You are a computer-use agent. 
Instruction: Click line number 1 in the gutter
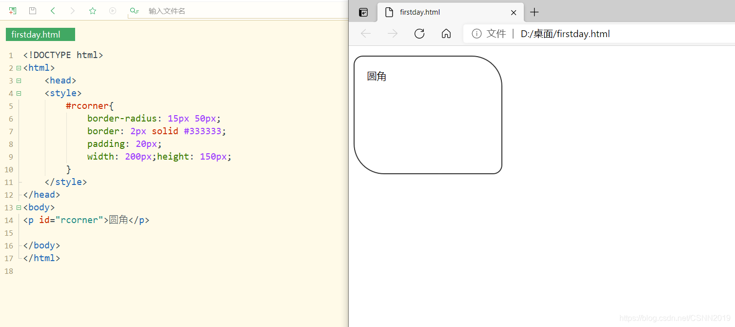point(11,55)
